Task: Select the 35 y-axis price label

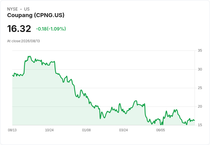Action: point(200,51)
